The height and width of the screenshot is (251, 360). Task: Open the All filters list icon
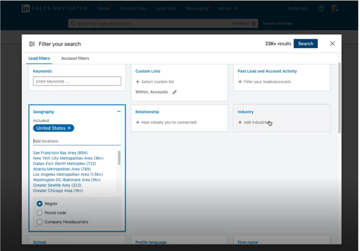pos(254,24)
